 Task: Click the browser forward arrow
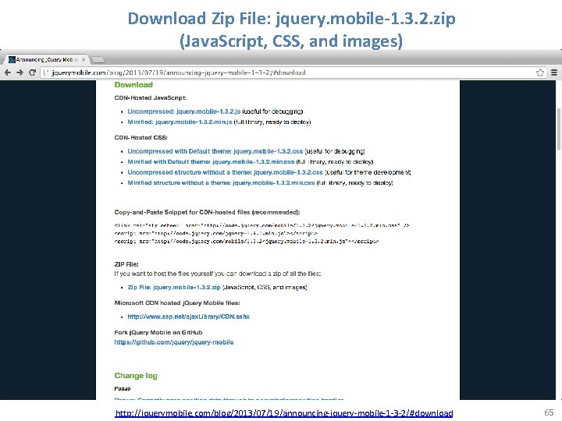click(x=20, y=73)
